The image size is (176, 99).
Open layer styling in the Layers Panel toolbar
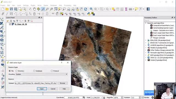pos(8,21)
